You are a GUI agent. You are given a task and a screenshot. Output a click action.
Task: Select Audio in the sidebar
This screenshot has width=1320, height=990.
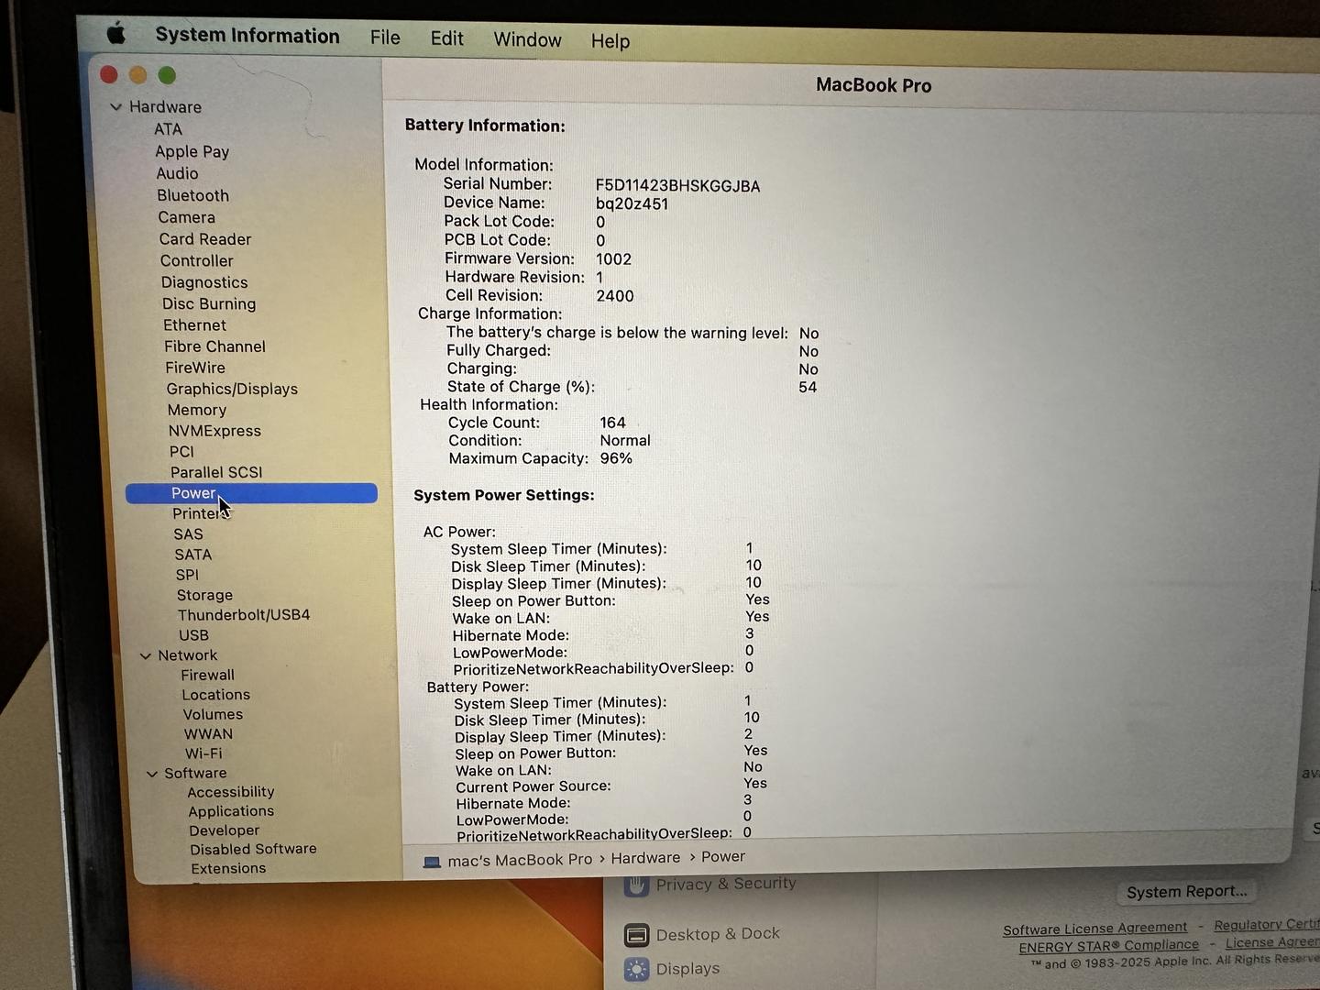coord(177,173)
